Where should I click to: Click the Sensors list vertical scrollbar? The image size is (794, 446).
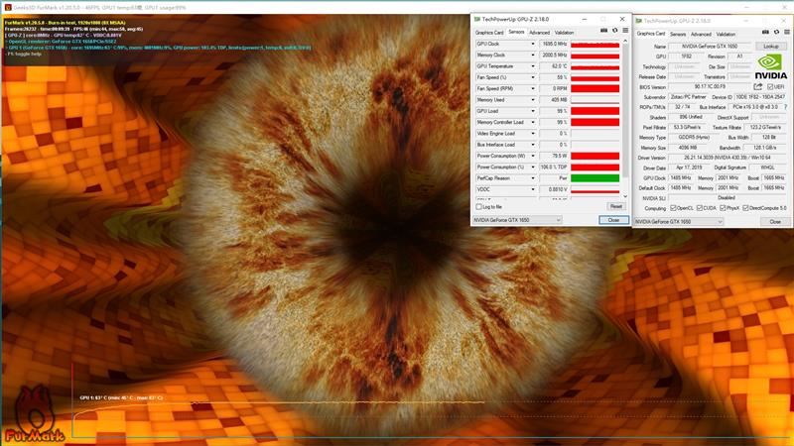(625, 111)
